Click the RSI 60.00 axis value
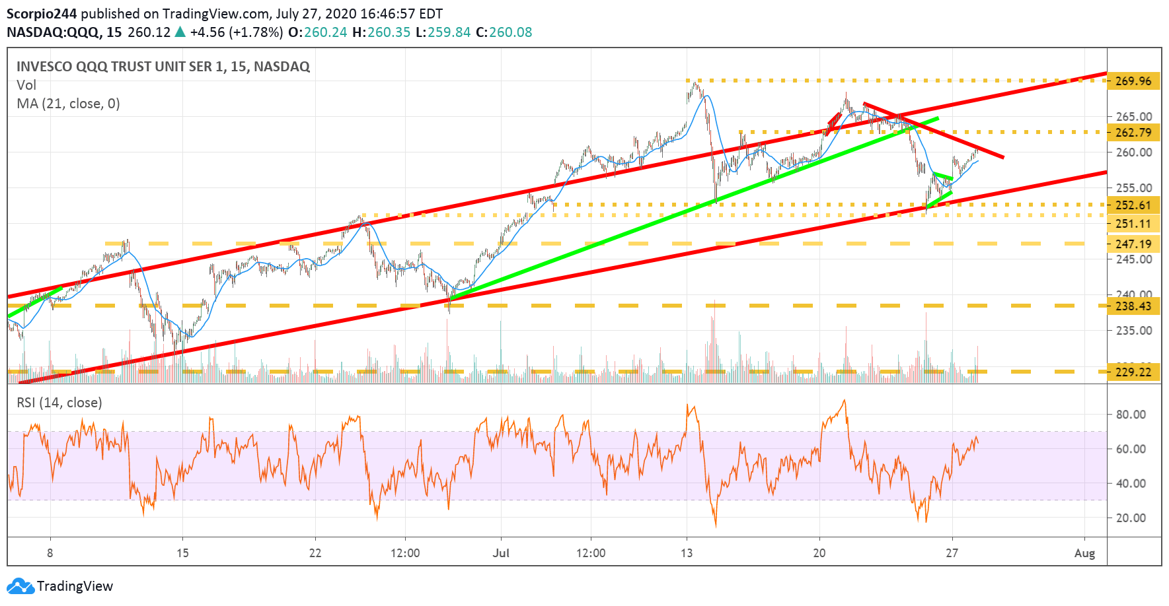Screen dimensions: 1169x606 pyautogui.click(x=1131, y=449)
